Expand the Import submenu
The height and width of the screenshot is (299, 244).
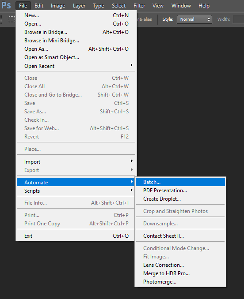[76, 161]
